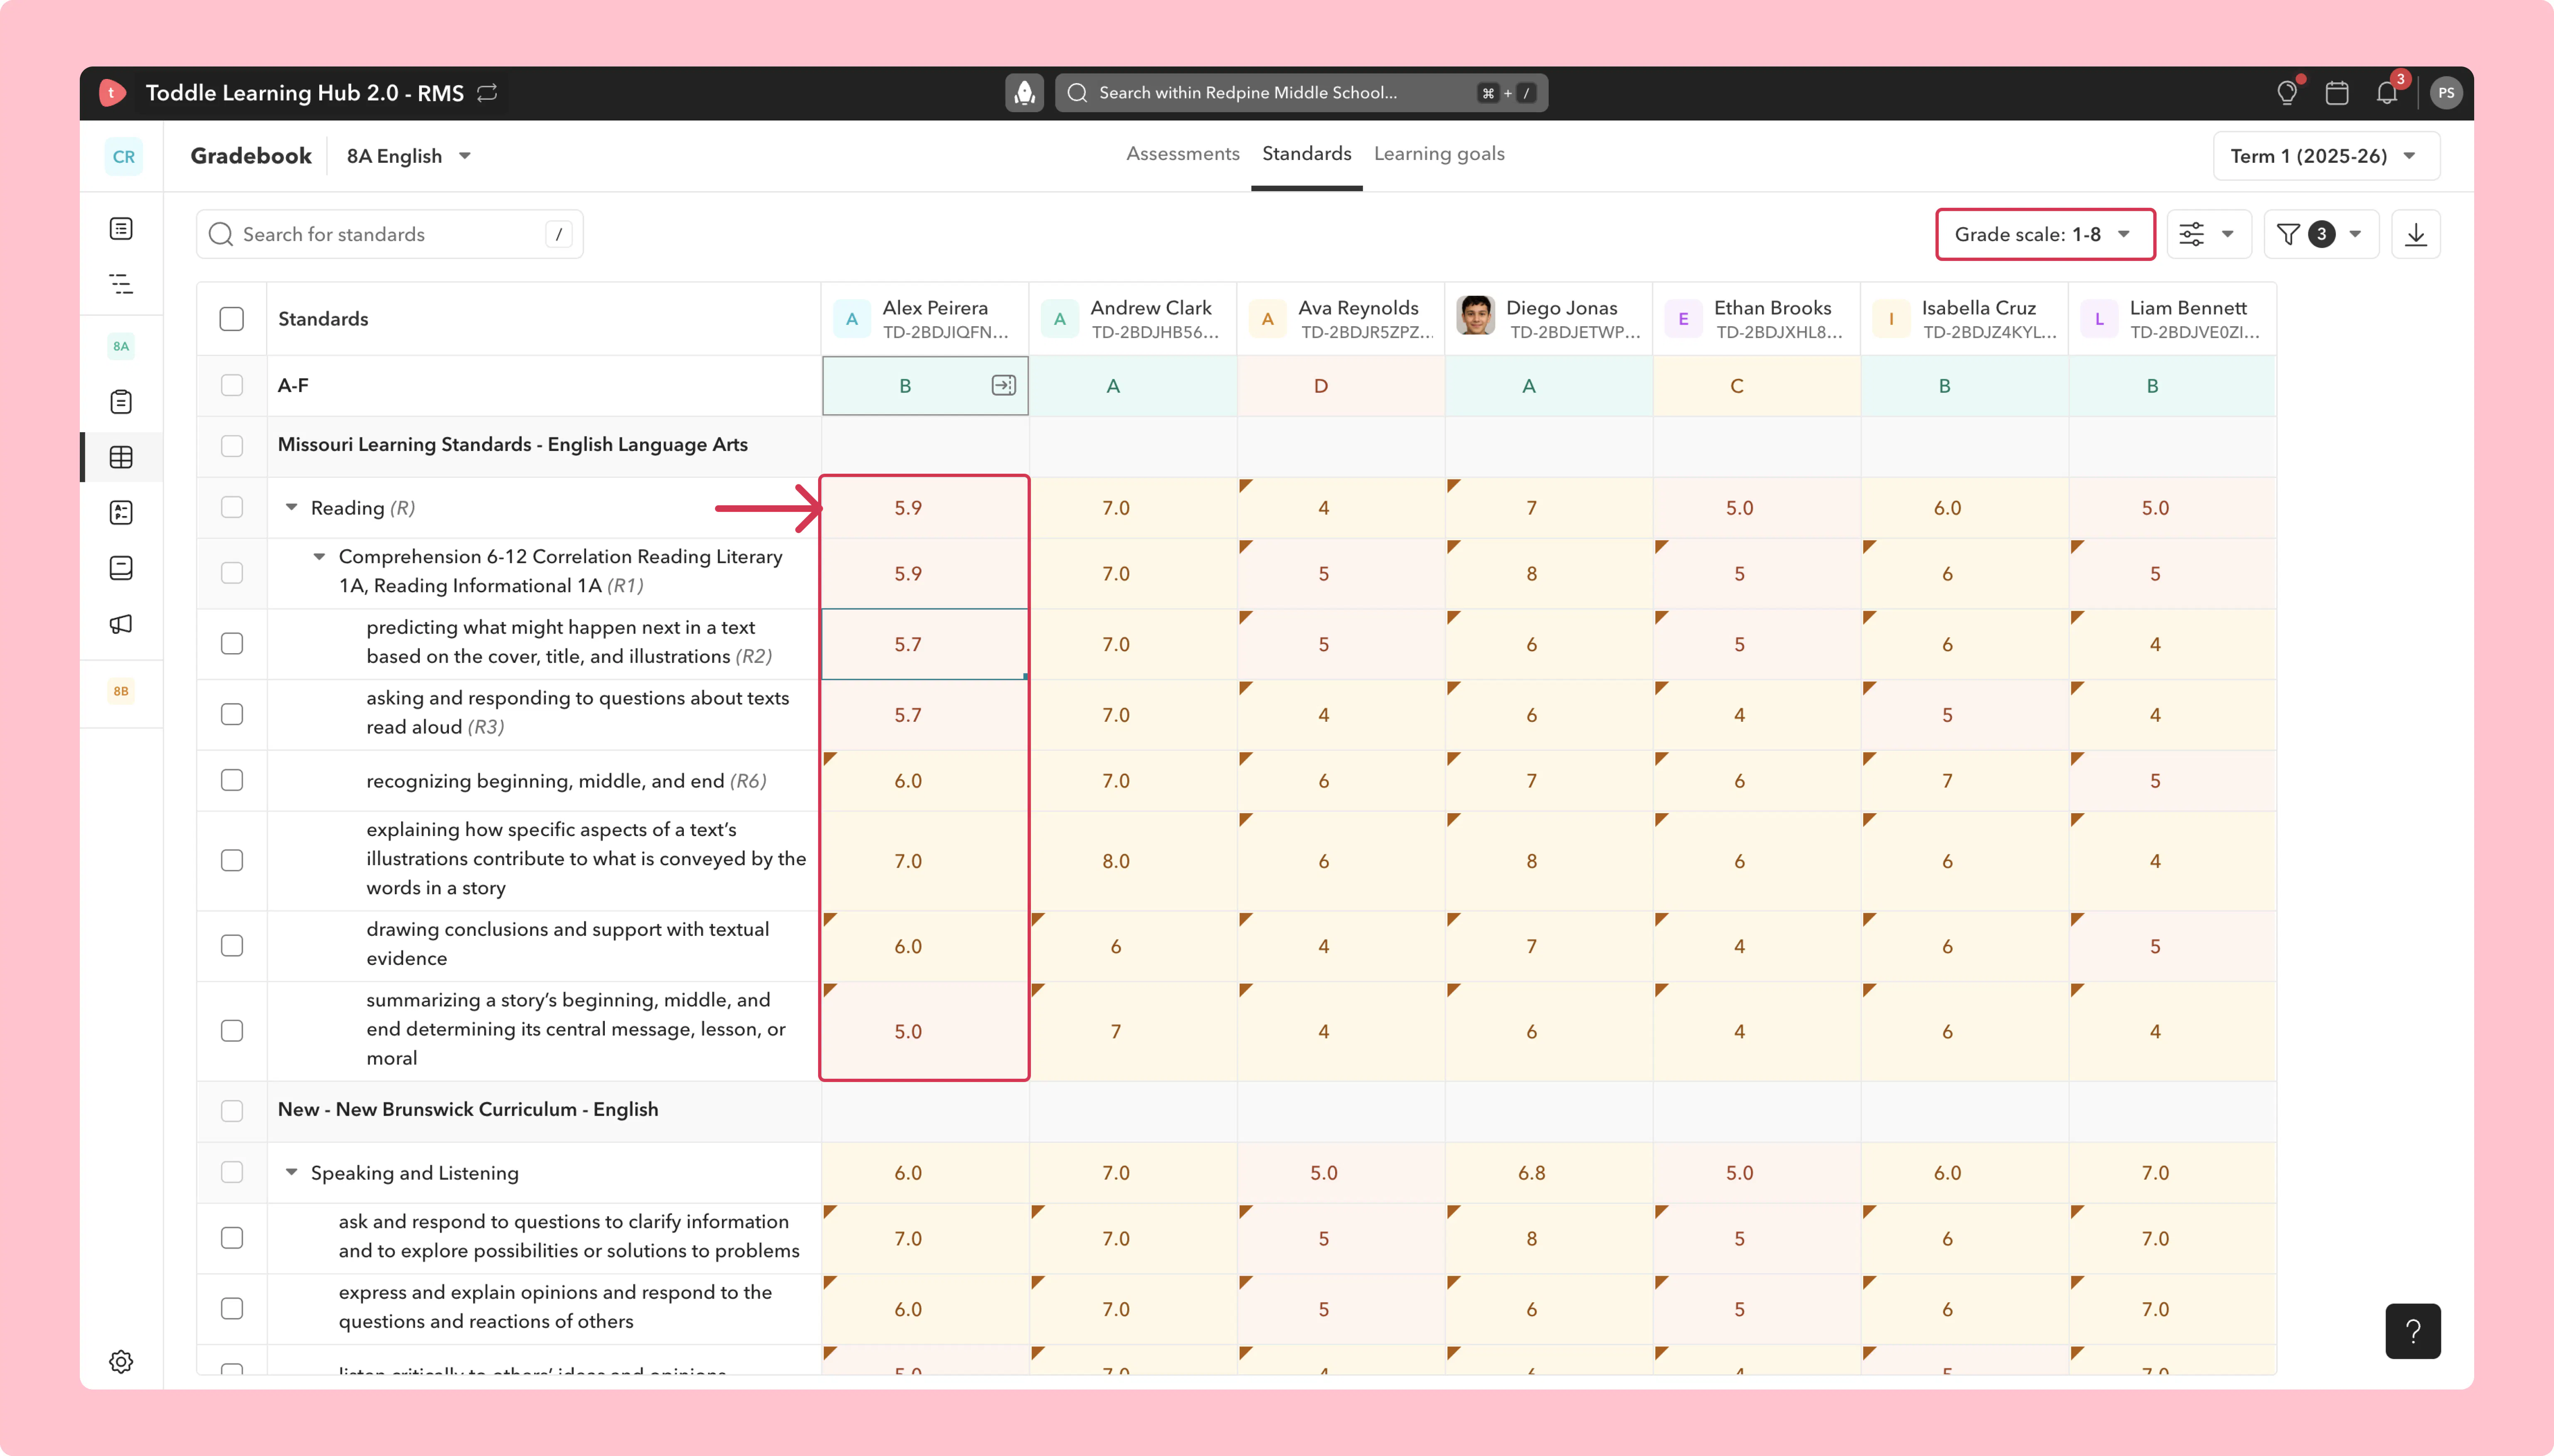Click the Toddle logo icon
This screenshot has height=1456, width=2554.
pos(112,93)
